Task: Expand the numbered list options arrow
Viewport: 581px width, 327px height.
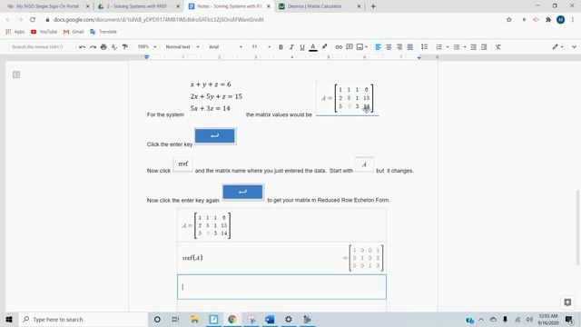Action: tap(448, 46)
